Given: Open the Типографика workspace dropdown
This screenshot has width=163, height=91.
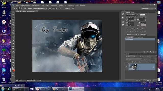Looking at the screenshot, I should coord(149,8).
